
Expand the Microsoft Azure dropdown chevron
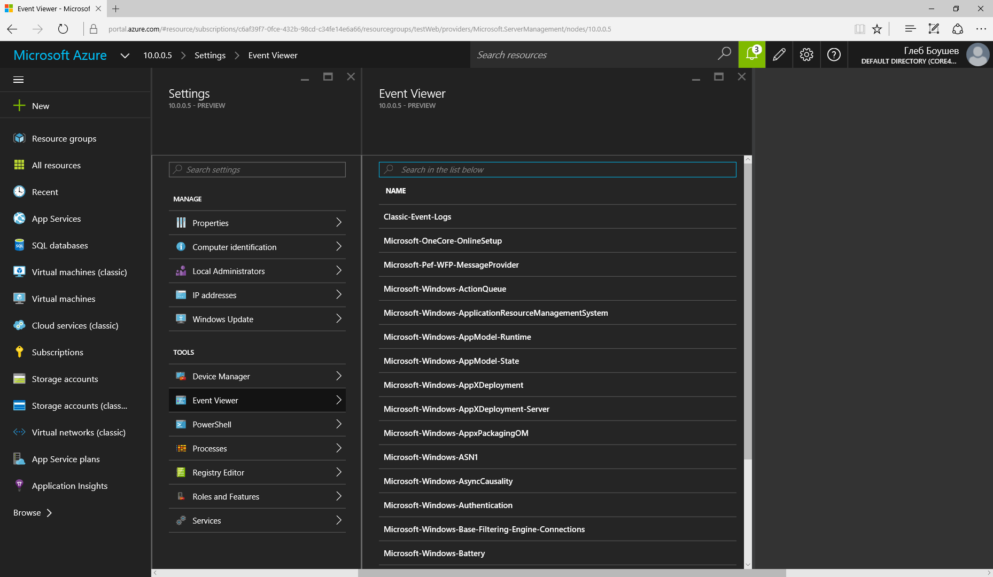tap(125, 56)
